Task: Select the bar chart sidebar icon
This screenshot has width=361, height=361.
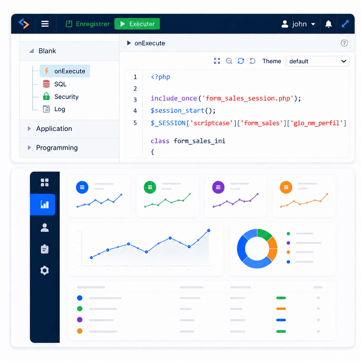Action: [x=43, y=205]
